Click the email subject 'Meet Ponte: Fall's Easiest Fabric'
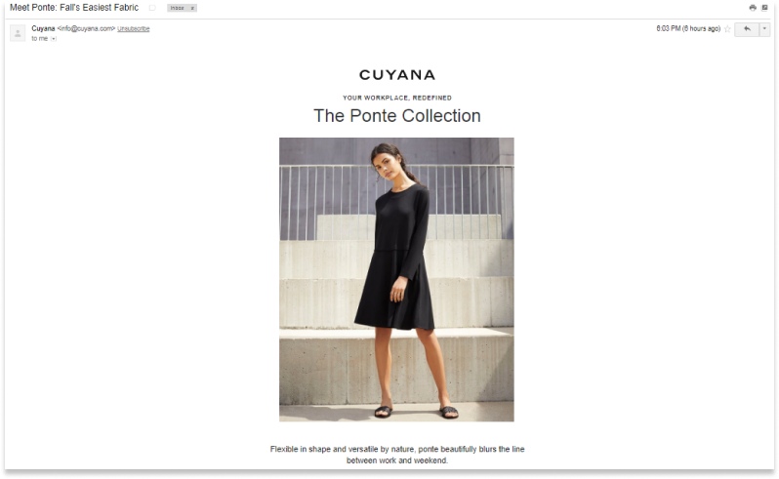Image resolution: width=779 pixels, height=479 pixels. point(74,8)
